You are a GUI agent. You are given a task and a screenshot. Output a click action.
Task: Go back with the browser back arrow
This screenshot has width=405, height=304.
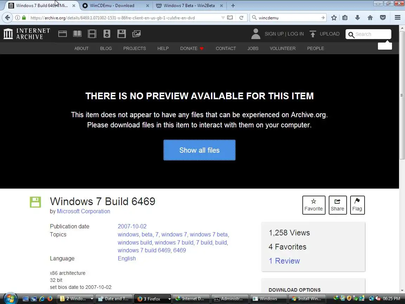pyautogui.click(x=7, y=18)
